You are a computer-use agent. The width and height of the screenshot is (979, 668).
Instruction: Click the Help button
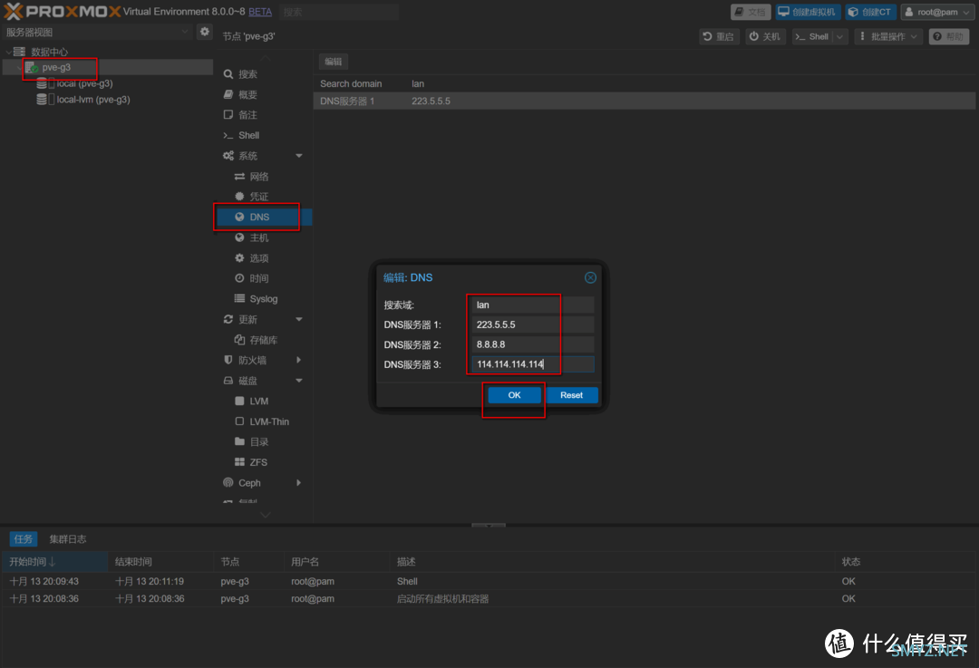(948, 37)
